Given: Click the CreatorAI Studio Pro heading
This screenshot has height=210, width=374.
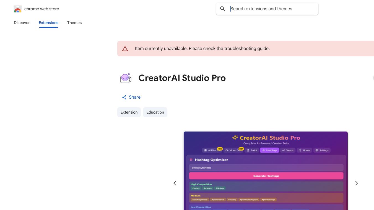Looking at the screenshot, I should tap(182, 78).
